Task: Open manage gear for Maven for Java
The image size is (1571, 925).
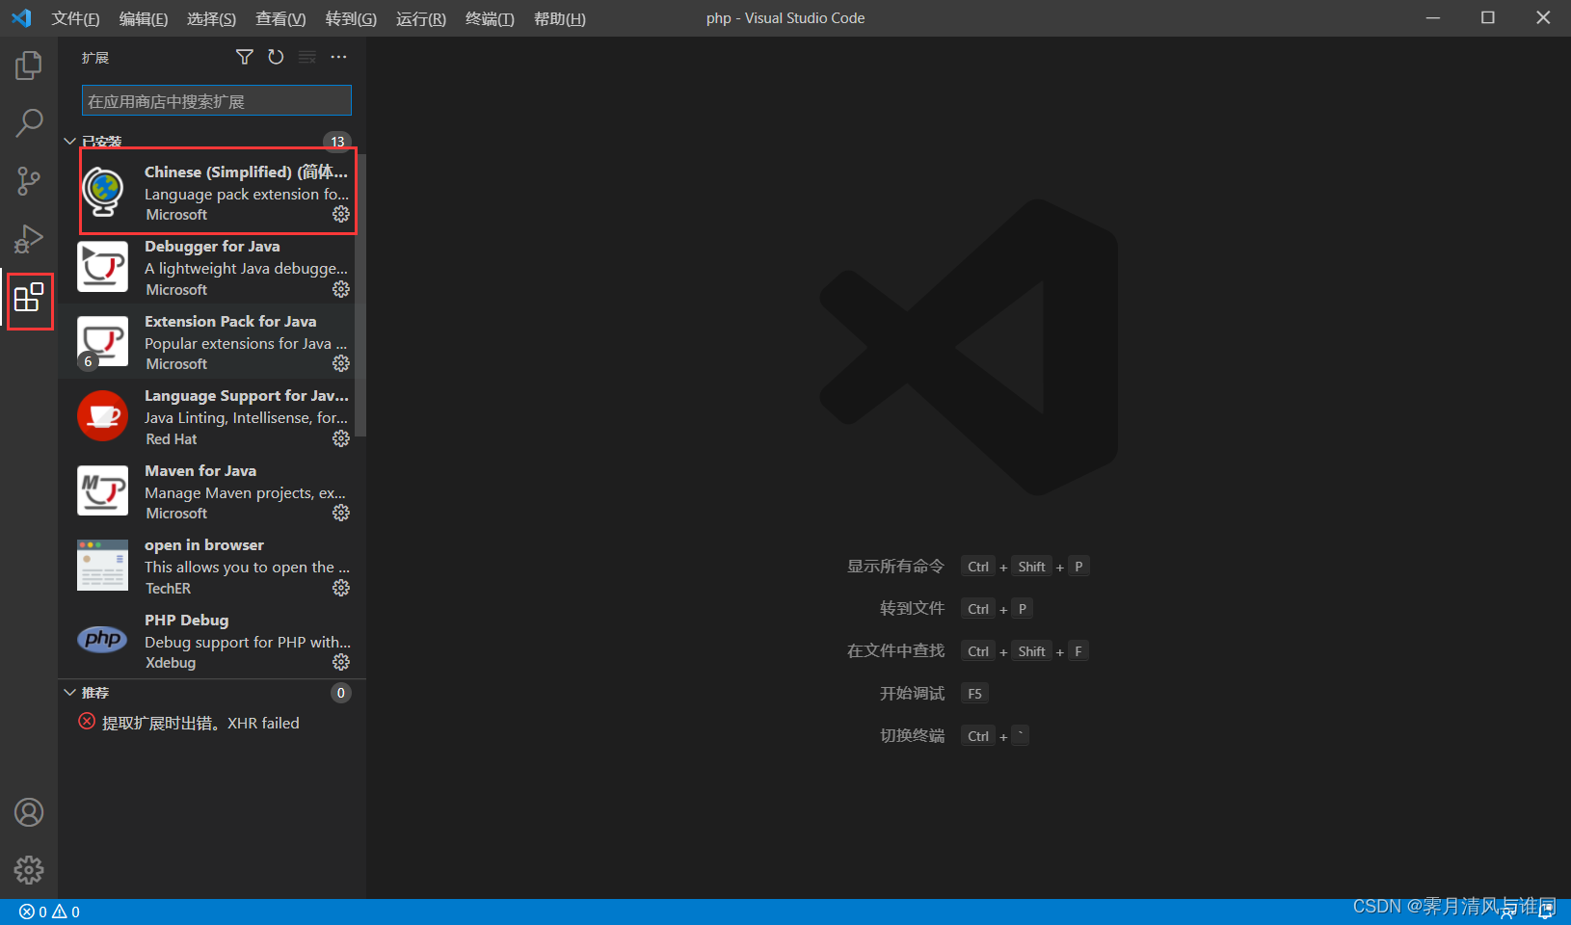Action: pos(341,513)
